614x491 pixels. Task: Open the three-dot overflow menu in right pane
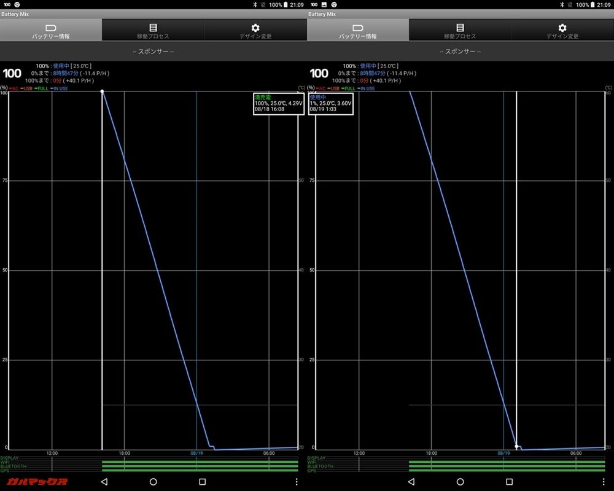[604, 482]
